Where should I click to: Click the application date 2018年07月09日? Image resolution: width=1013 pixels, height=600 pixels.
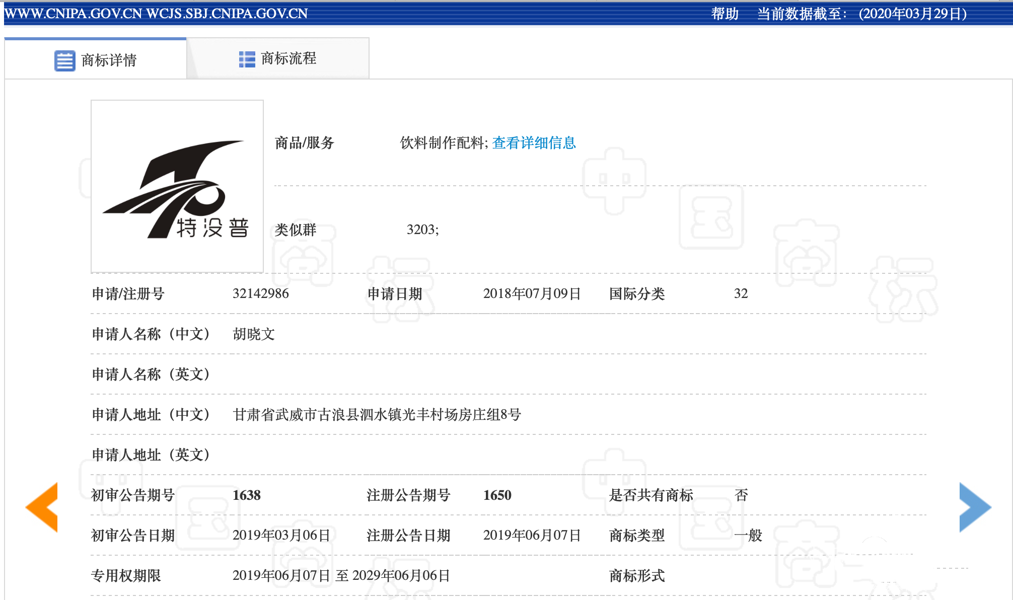[x=532, y=293]
